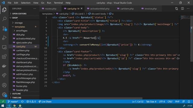Open the Manage gear icon
This screenshot has width=193, height=108.
(x=5, y=94)
